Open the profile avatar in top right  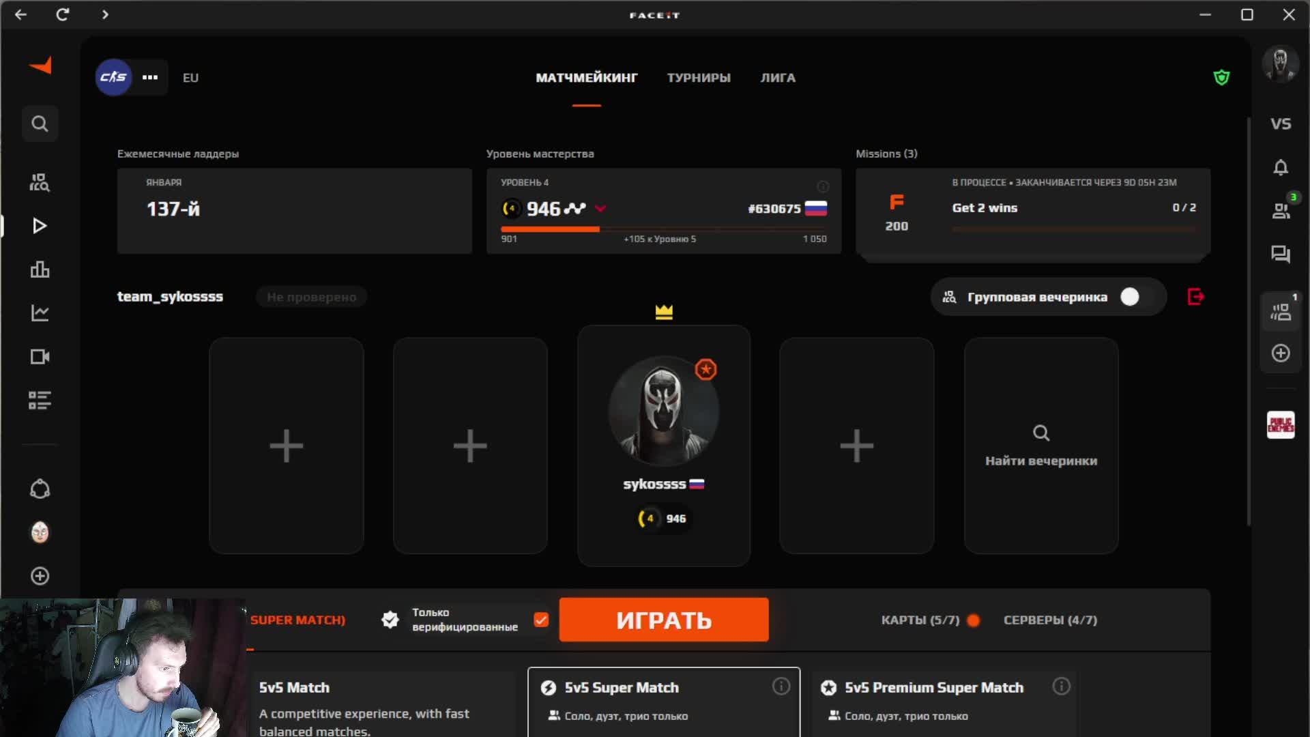(x=1280, y=65)
